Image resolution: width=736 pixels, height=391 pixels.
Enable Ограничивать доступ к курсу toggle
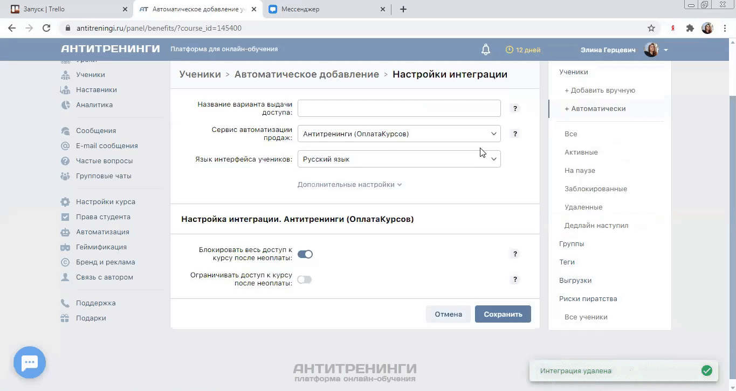pos(305,280)
